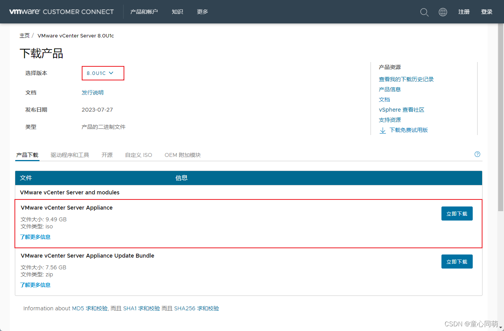This screenshot has height=331, width=504.
Task: Open the help question mark icon
Action: click(477, 154)
